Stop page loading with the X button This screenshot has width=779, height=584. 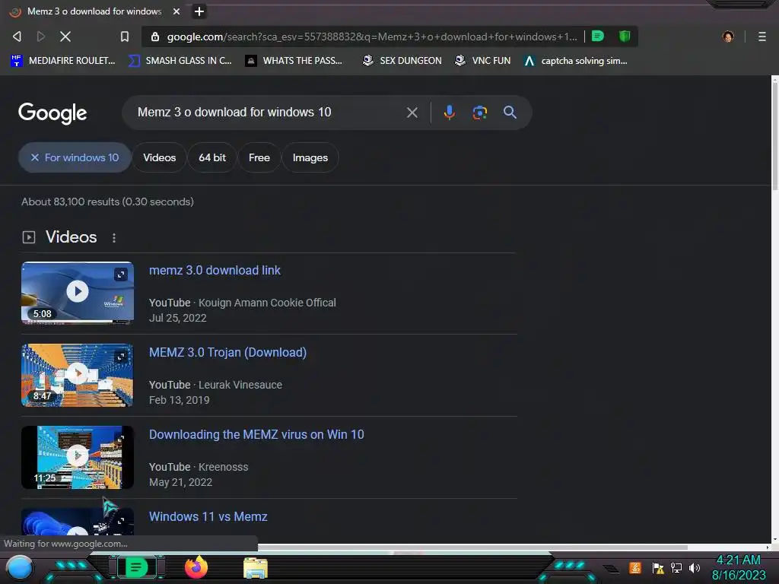pos(65,36)
